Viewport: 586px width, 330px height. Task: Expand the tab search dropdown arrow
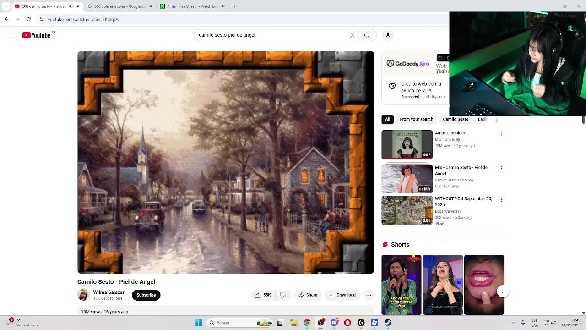[6, 6]
